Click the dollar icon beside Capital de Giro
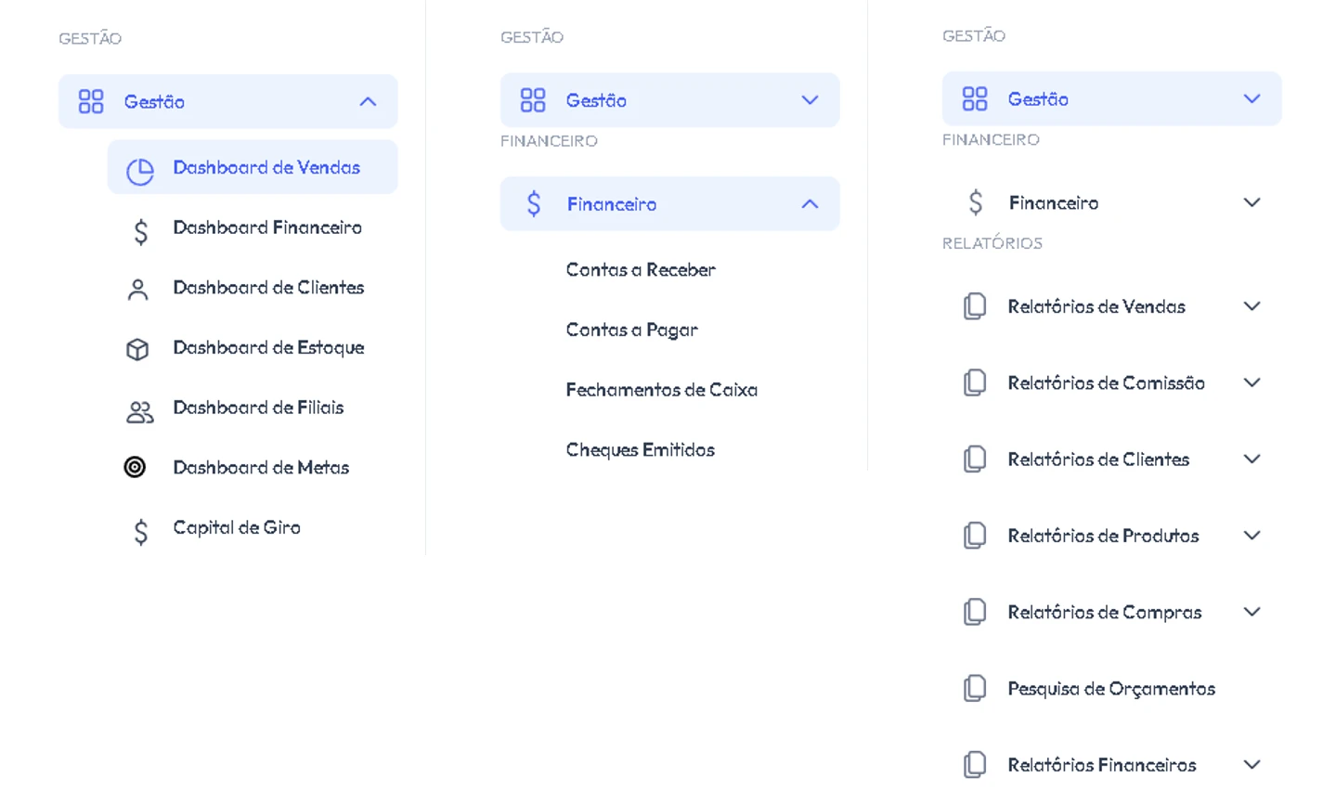The image size is (1336, 790). 140,531
